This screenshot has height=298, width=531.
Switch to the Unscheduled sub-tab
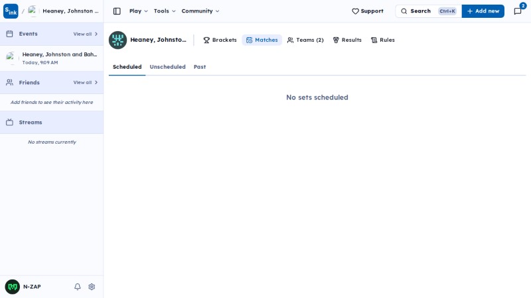coord(168,67)
